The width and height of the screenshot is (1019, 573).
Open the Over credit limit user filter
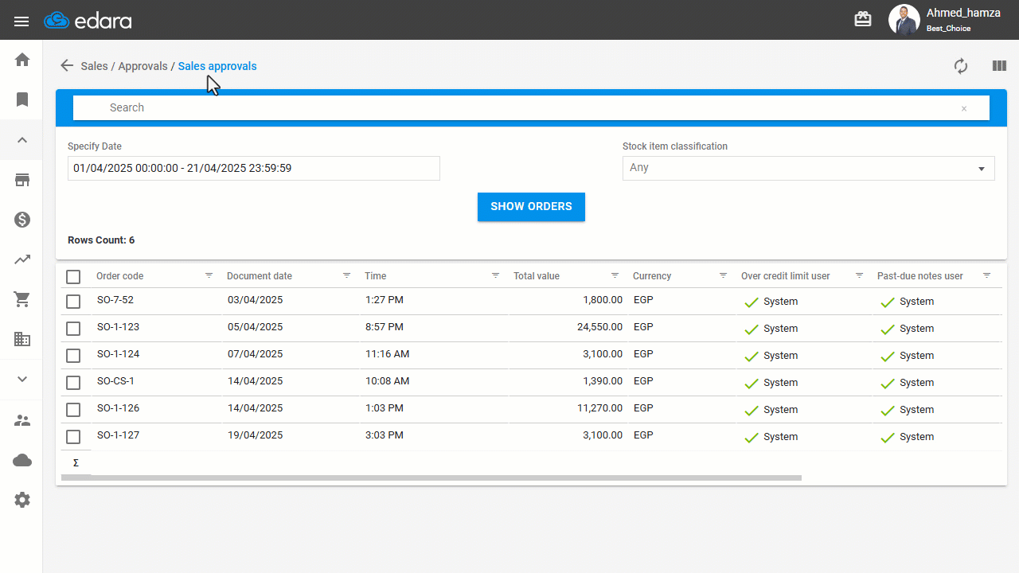(x=859, y=275)
